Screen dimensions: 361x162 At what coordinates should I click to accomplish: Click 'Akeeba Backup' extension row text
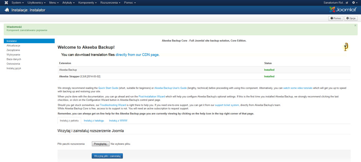(68, 70)
